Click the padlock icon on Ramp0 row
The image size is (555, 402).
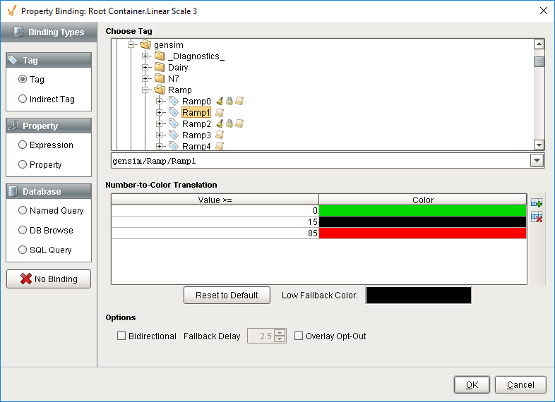click(229, 101)
